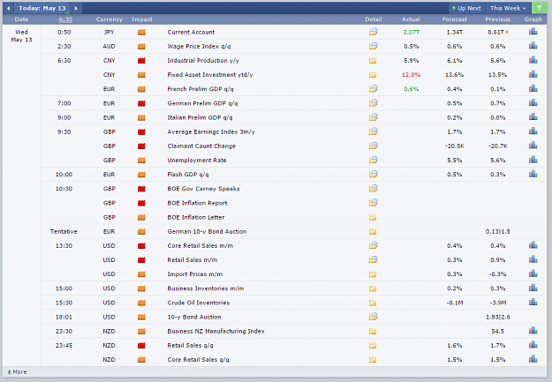552x382 pixels.
Task: Click the Up Next button
Action: point(466,8)
